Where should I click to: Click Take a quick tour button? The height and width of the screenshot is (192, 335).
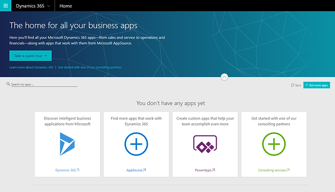31,56
